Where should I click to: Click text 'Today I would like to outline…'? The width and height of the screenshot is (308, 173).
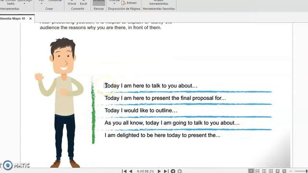(141, 111)
